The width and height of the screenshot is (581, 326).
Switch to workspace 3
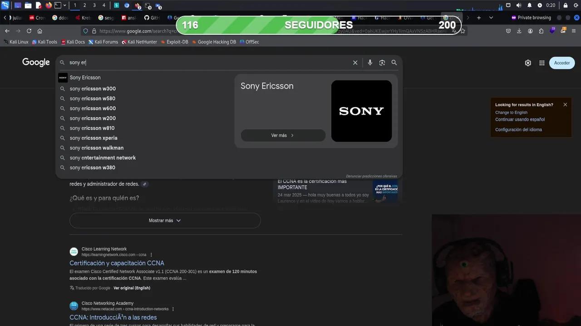(94, 5)
